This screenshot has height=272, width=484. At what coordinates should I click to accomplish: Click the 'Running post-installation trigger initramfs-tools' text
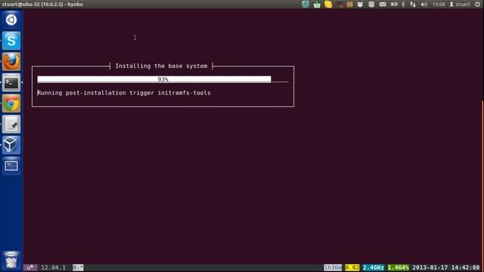[x=124, y=93]
